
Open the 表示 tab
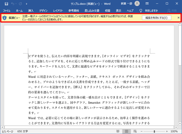coord(118,11)
